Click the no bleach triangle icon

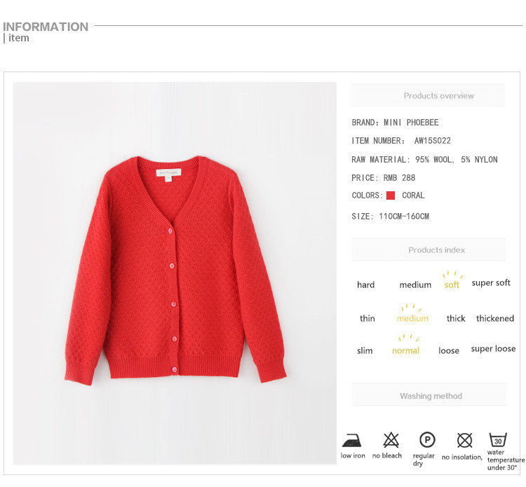(391, 440)
